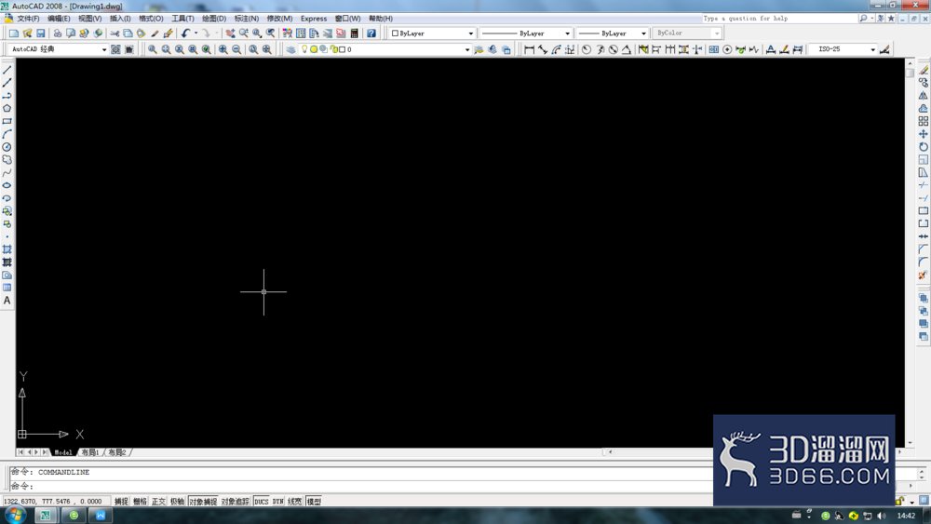Open the 绘图(D) menu
931x524 pixels.
pyautogui.click(x=214, y=19)
